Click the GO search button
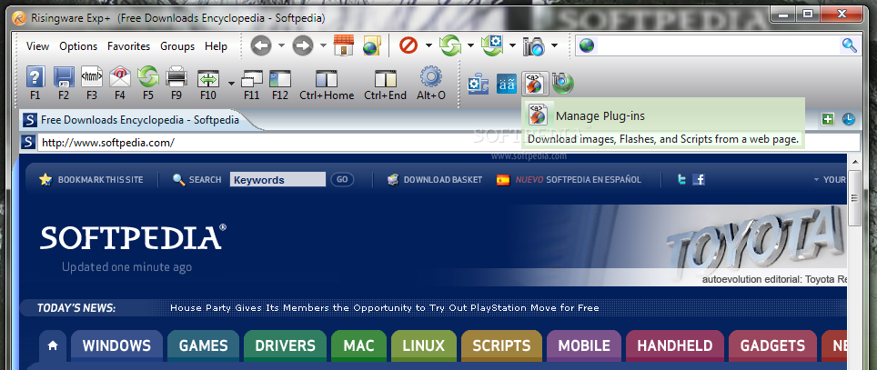Viewport: 877px width, 370px height. 342,179
